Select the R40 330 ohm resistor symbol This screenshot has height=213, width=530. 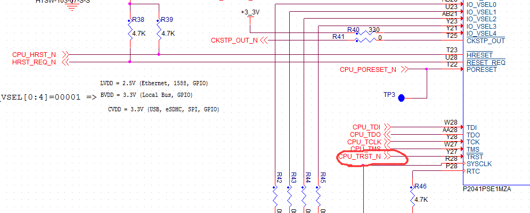pyautogui.click(x=365, y=33)
